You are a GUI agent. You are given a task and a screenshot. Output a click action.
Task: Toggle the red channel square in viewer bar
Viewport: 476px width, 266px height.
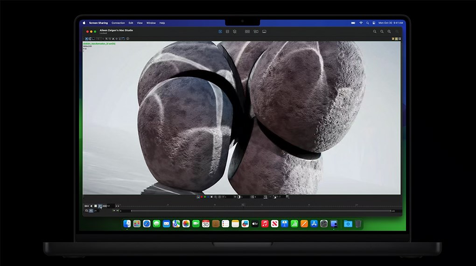pyautogui.click(x=202, y=197)
